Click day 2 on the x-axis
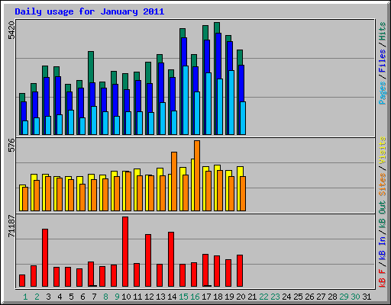This screenshot has width=391, height=305. pyautogui.click(x=37, y=297)
